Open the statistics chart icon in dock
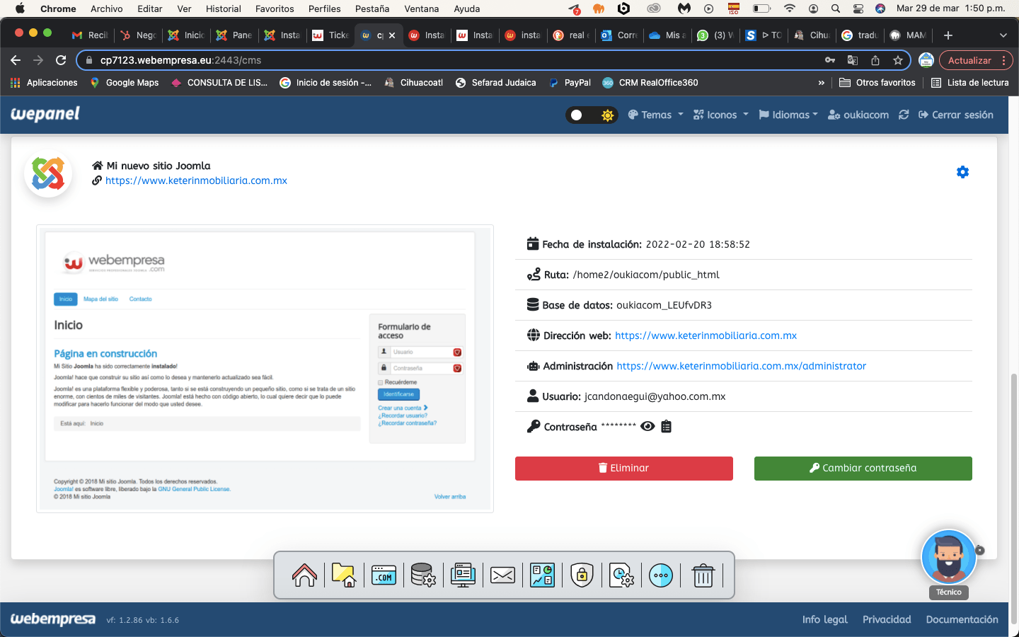 [x=542, y=575]
